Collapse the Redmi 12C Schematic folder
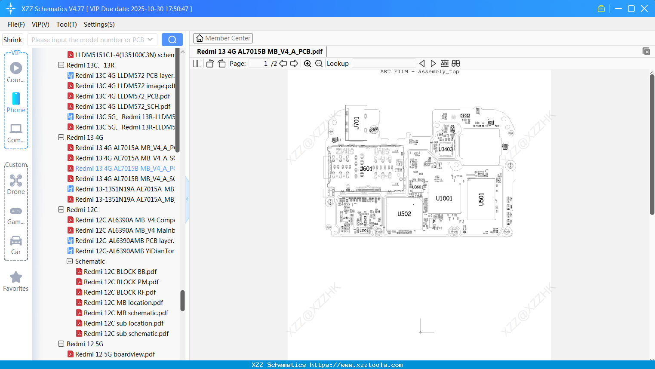The image size is (655, 369). (x=69, y=261)
